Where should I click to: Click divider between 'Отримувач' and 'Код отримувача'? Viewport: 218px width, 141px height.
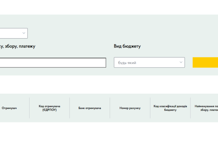point(30,108)
